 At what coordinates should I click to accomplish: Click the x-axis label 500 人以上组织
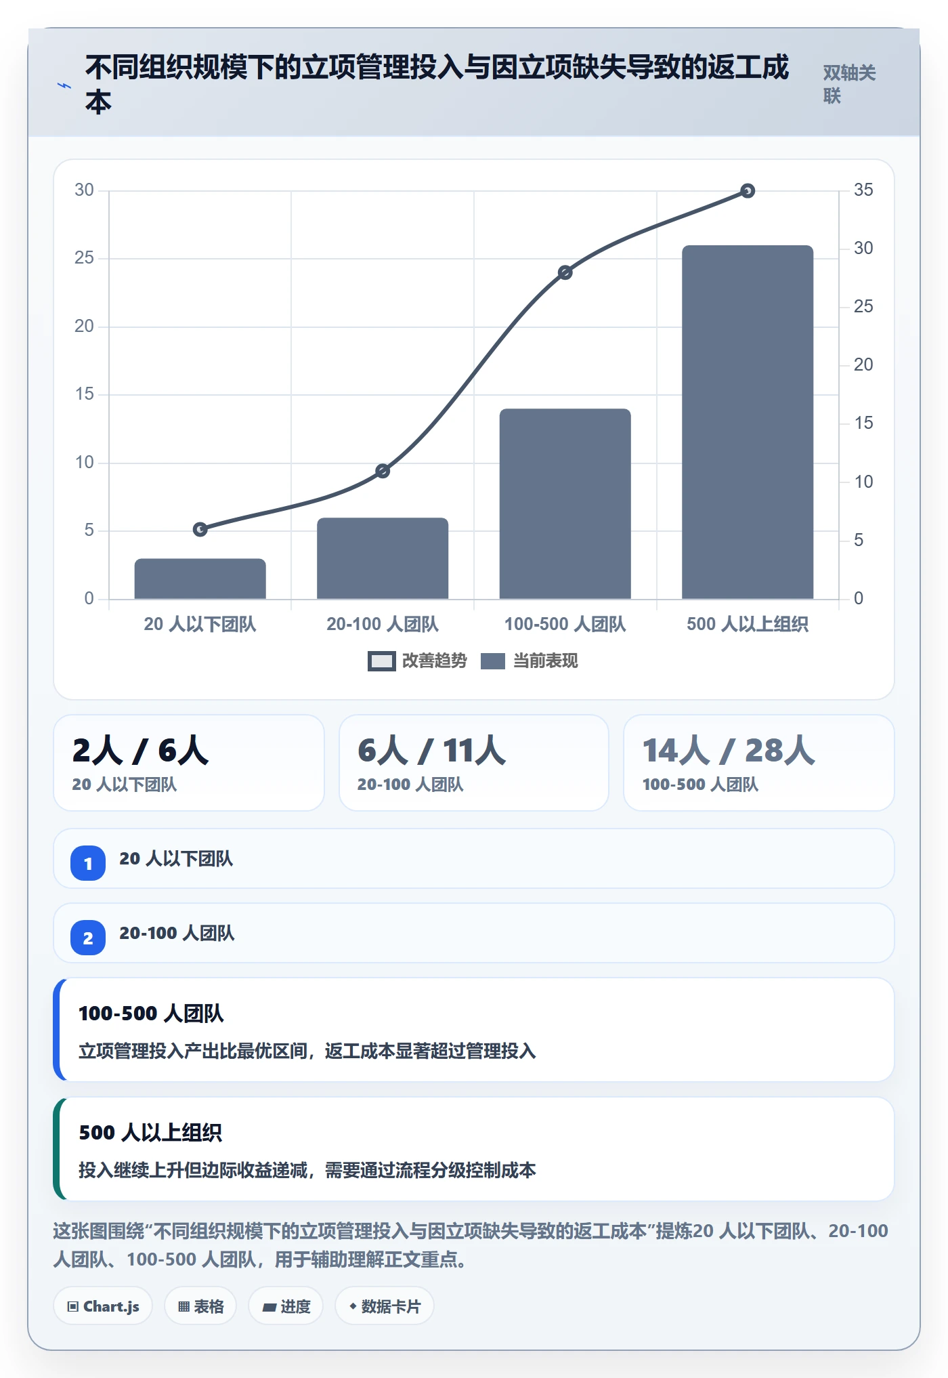[748, 624]
